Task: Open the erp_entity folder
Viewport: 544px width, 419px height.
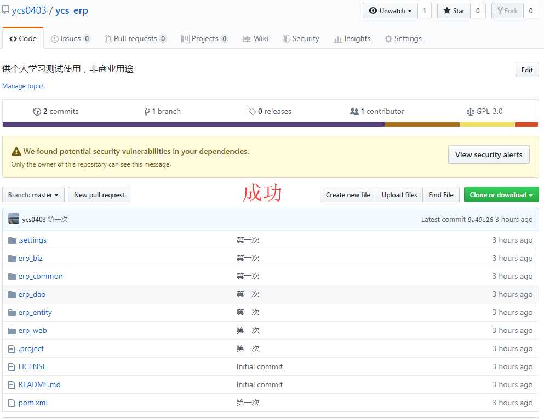Action: click(x=35, y=313)
